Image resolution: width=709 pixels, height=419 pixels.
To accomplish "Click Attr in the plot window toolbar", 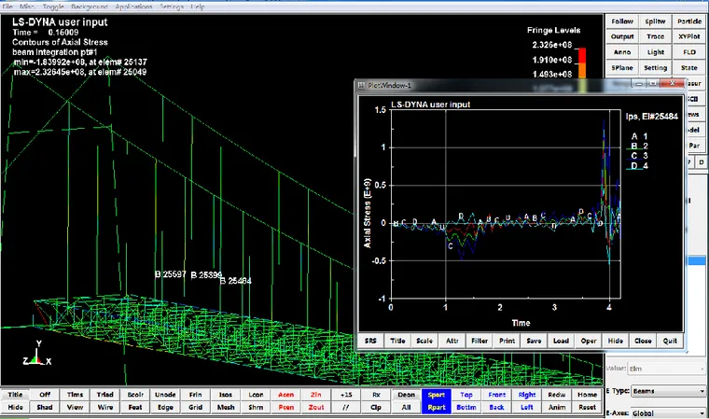I will click(x=452, y=341).
